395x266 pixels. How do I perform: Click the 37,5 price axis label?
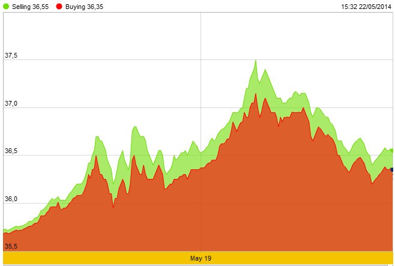pos(11,56)
